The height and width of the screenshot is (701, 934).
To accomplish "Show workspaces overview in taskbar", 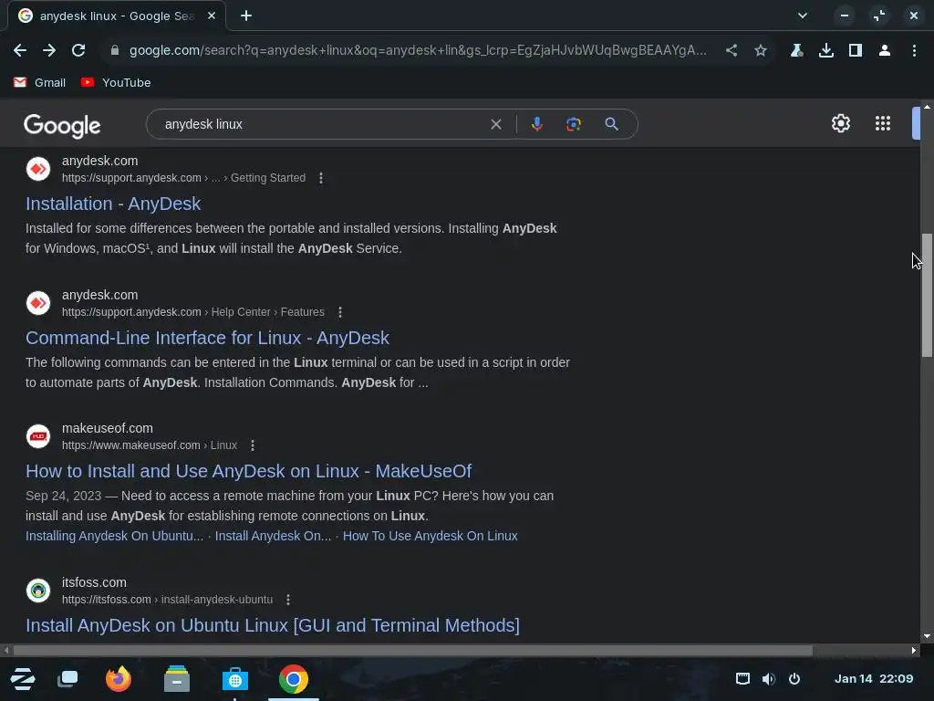I will 67,679.
